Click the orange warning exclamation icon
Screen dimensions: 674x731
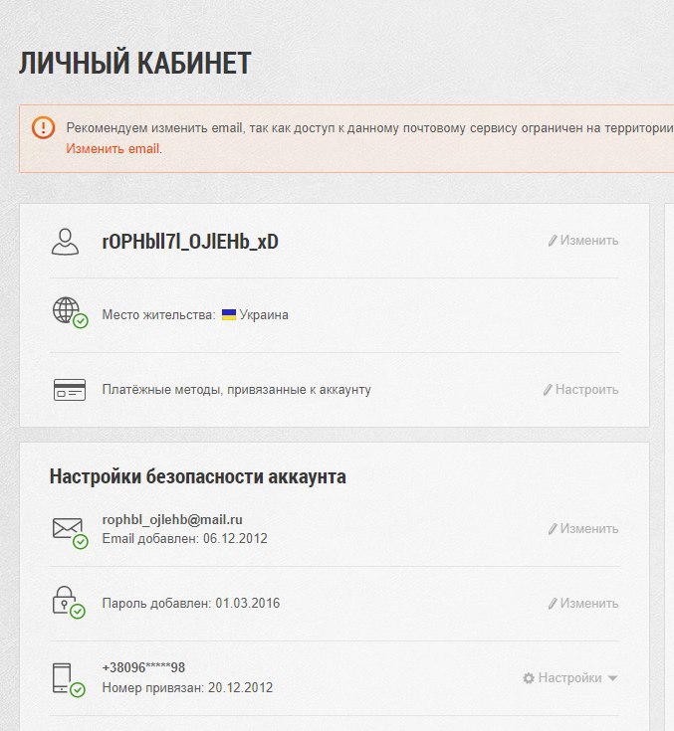click(43, 127)
